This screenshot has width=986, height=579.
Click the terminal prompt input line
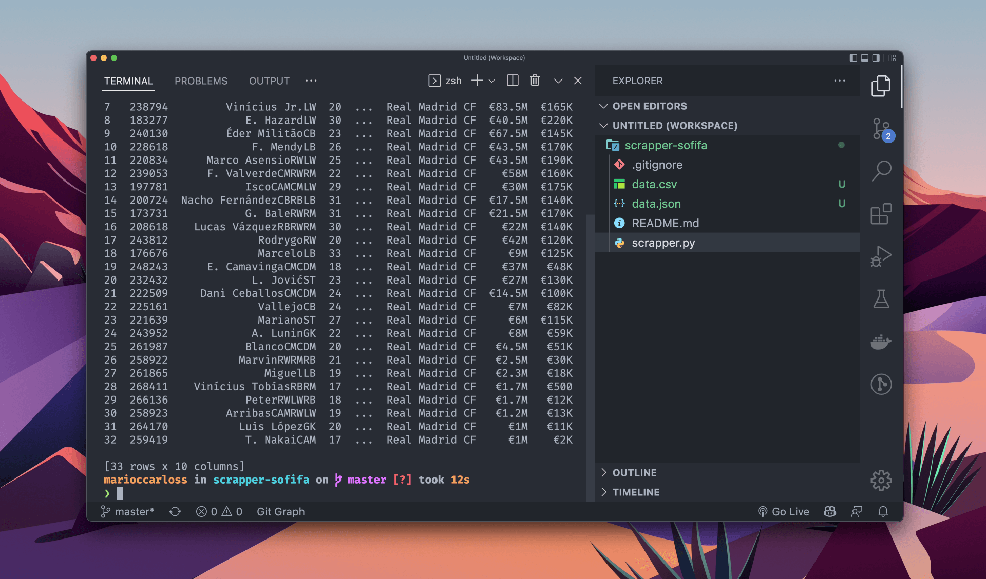pyautogui.click(x=344, y=493)
